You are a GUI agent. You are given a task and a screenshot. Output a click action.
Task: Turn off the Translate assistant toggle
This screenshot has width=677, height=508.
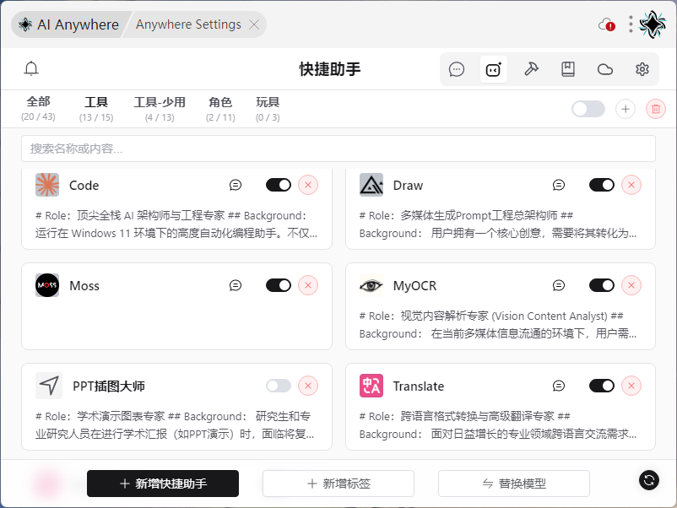pyautogui.click(x=602, y=386)
